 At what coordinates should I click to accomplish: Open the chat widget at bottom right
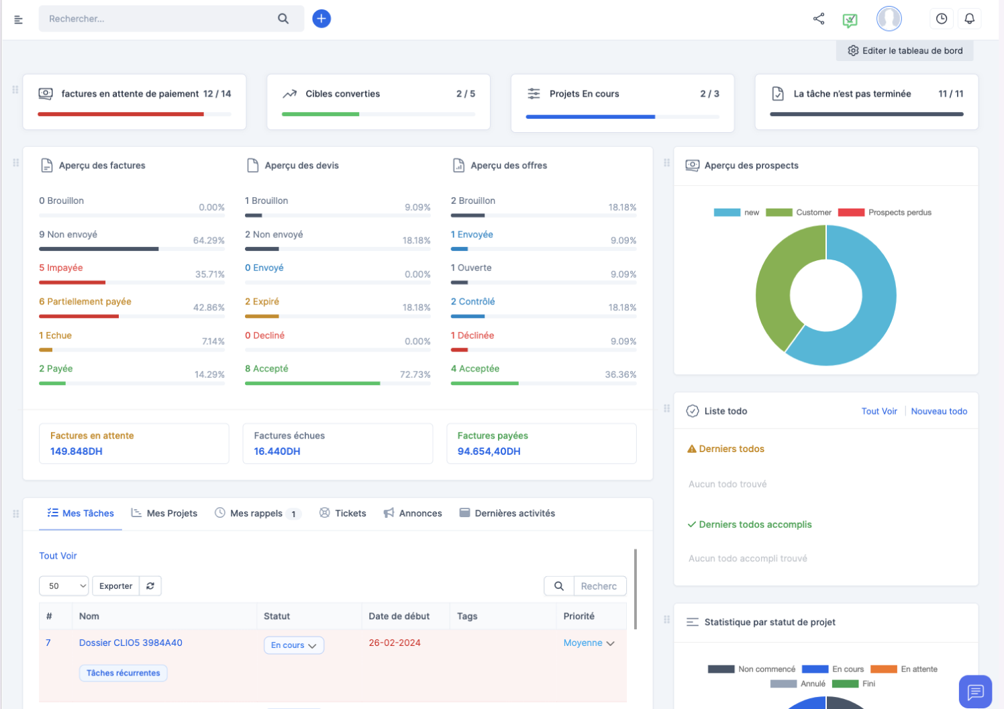pyautogui.click(x=975, y=691)
